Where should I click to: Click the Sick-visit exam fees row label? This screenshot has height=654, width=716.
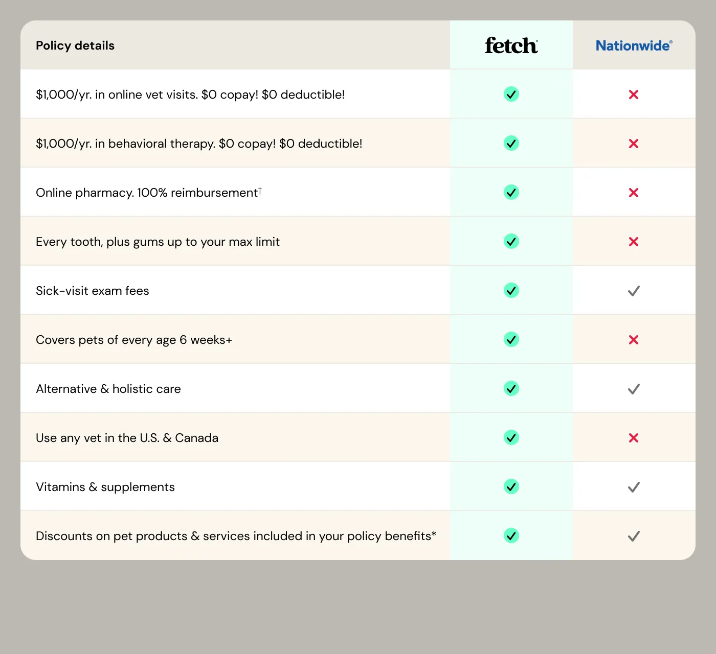(x=93, y=291)
